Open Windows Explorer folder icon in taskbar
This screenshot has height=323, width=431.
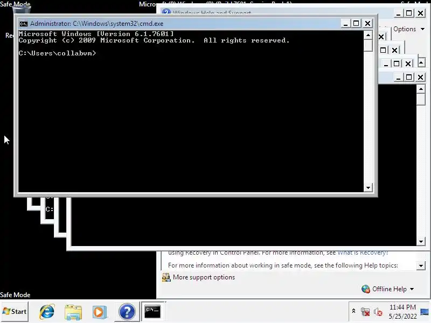pos(73,312)
